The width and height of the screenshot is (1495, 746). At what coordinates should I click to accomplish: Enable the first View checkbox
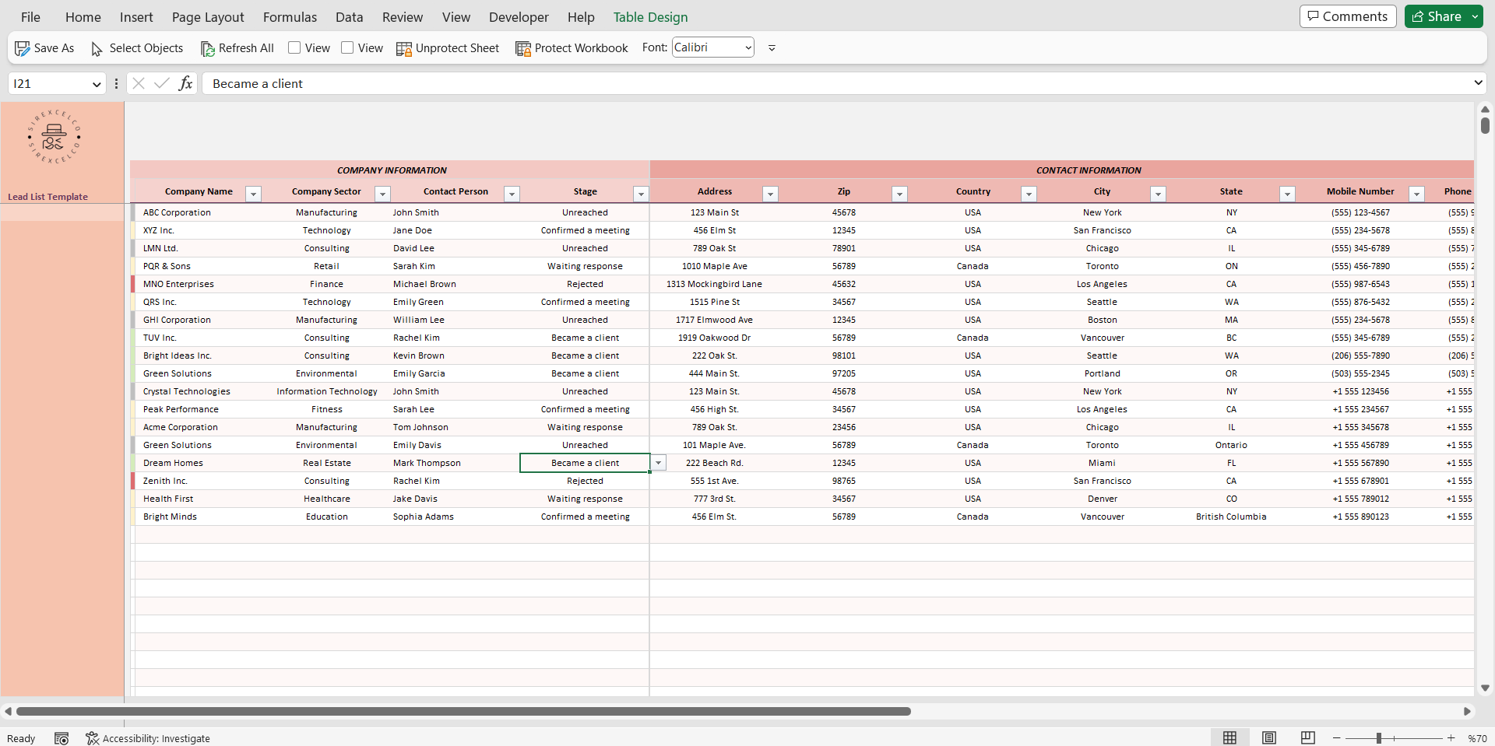(295, 47)
